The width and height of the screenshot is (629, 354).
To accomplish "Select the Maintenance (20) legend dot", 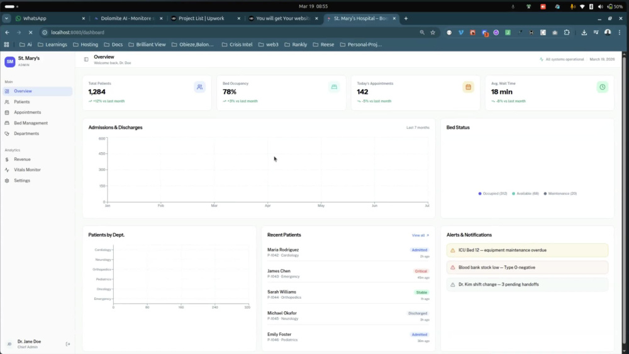I will click(545, 194).
